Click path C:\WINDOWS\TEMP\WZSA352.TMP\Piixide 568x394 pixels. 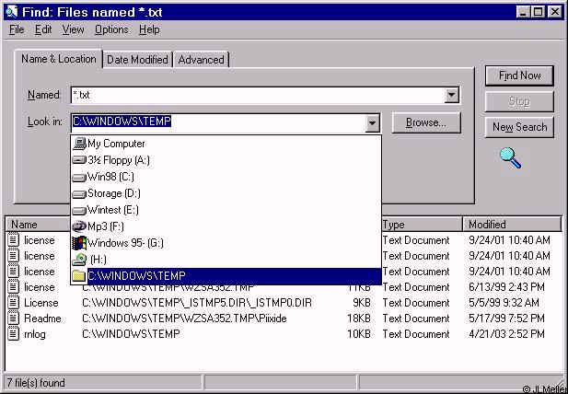184,319
